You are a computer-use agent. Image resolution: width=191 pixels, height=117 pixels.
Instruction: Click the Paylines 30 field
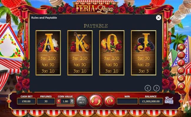tap(46, 101)
